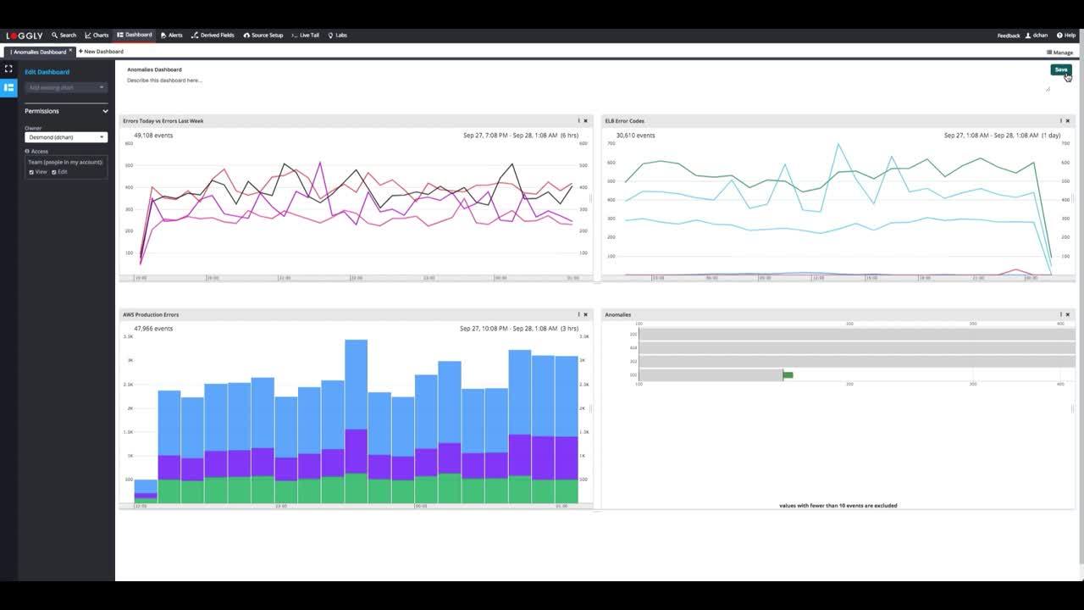Open options menu of Anomalies chart
Viewport: 1084px width, 610px height.
[x=1060, y=314]
